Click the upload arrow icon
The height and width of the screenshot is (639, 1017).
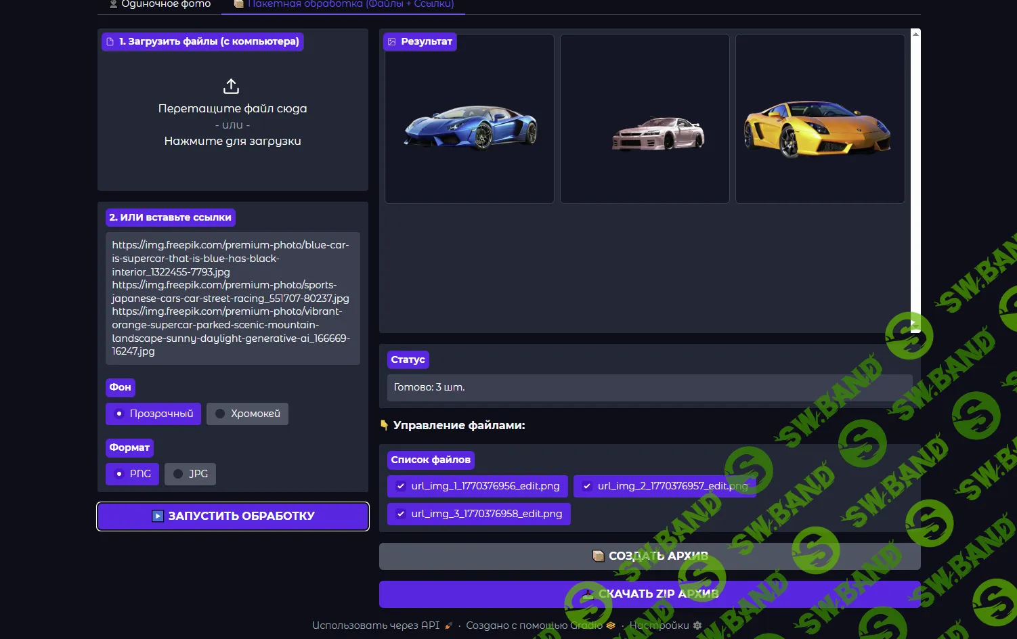coord(232,86)
